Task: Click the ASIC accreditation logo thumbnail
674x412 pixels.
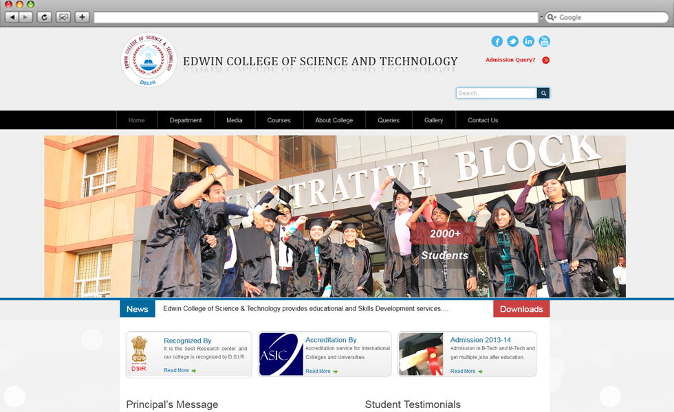Action: click(281, 354)
